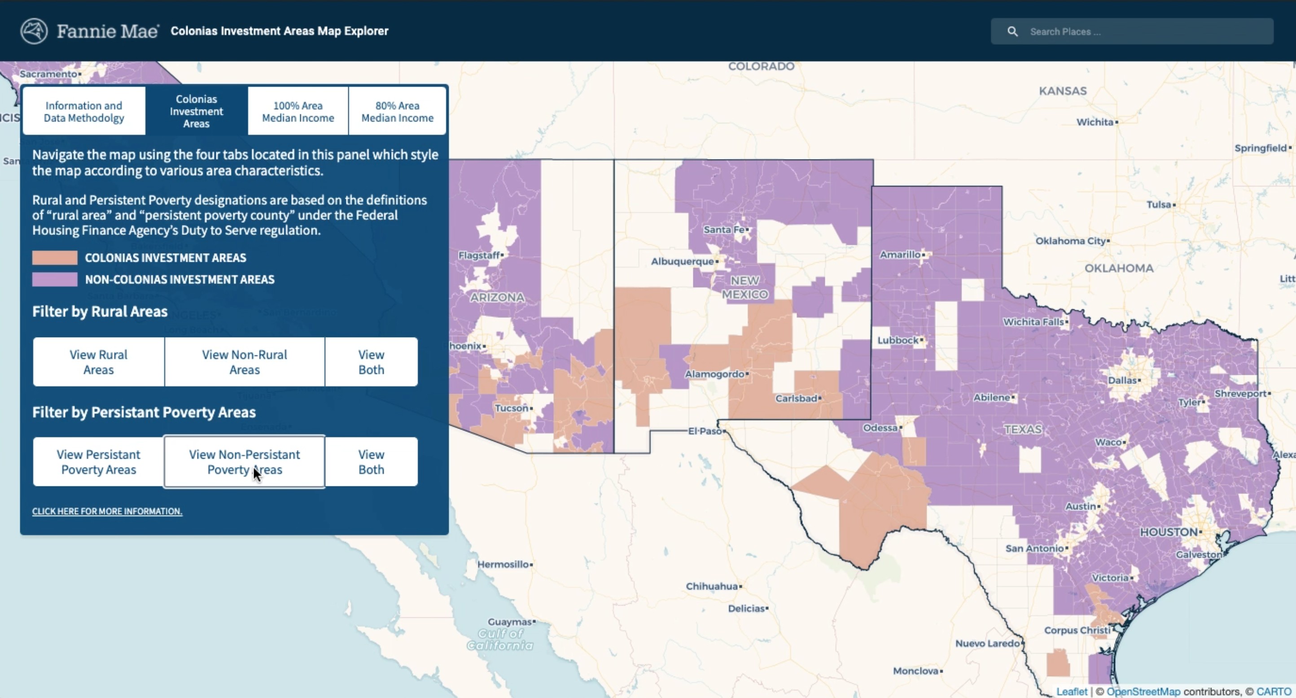Open Click Here For More Information link
The height and width of the screenshot is (698, 1296).
click(107, 511)
